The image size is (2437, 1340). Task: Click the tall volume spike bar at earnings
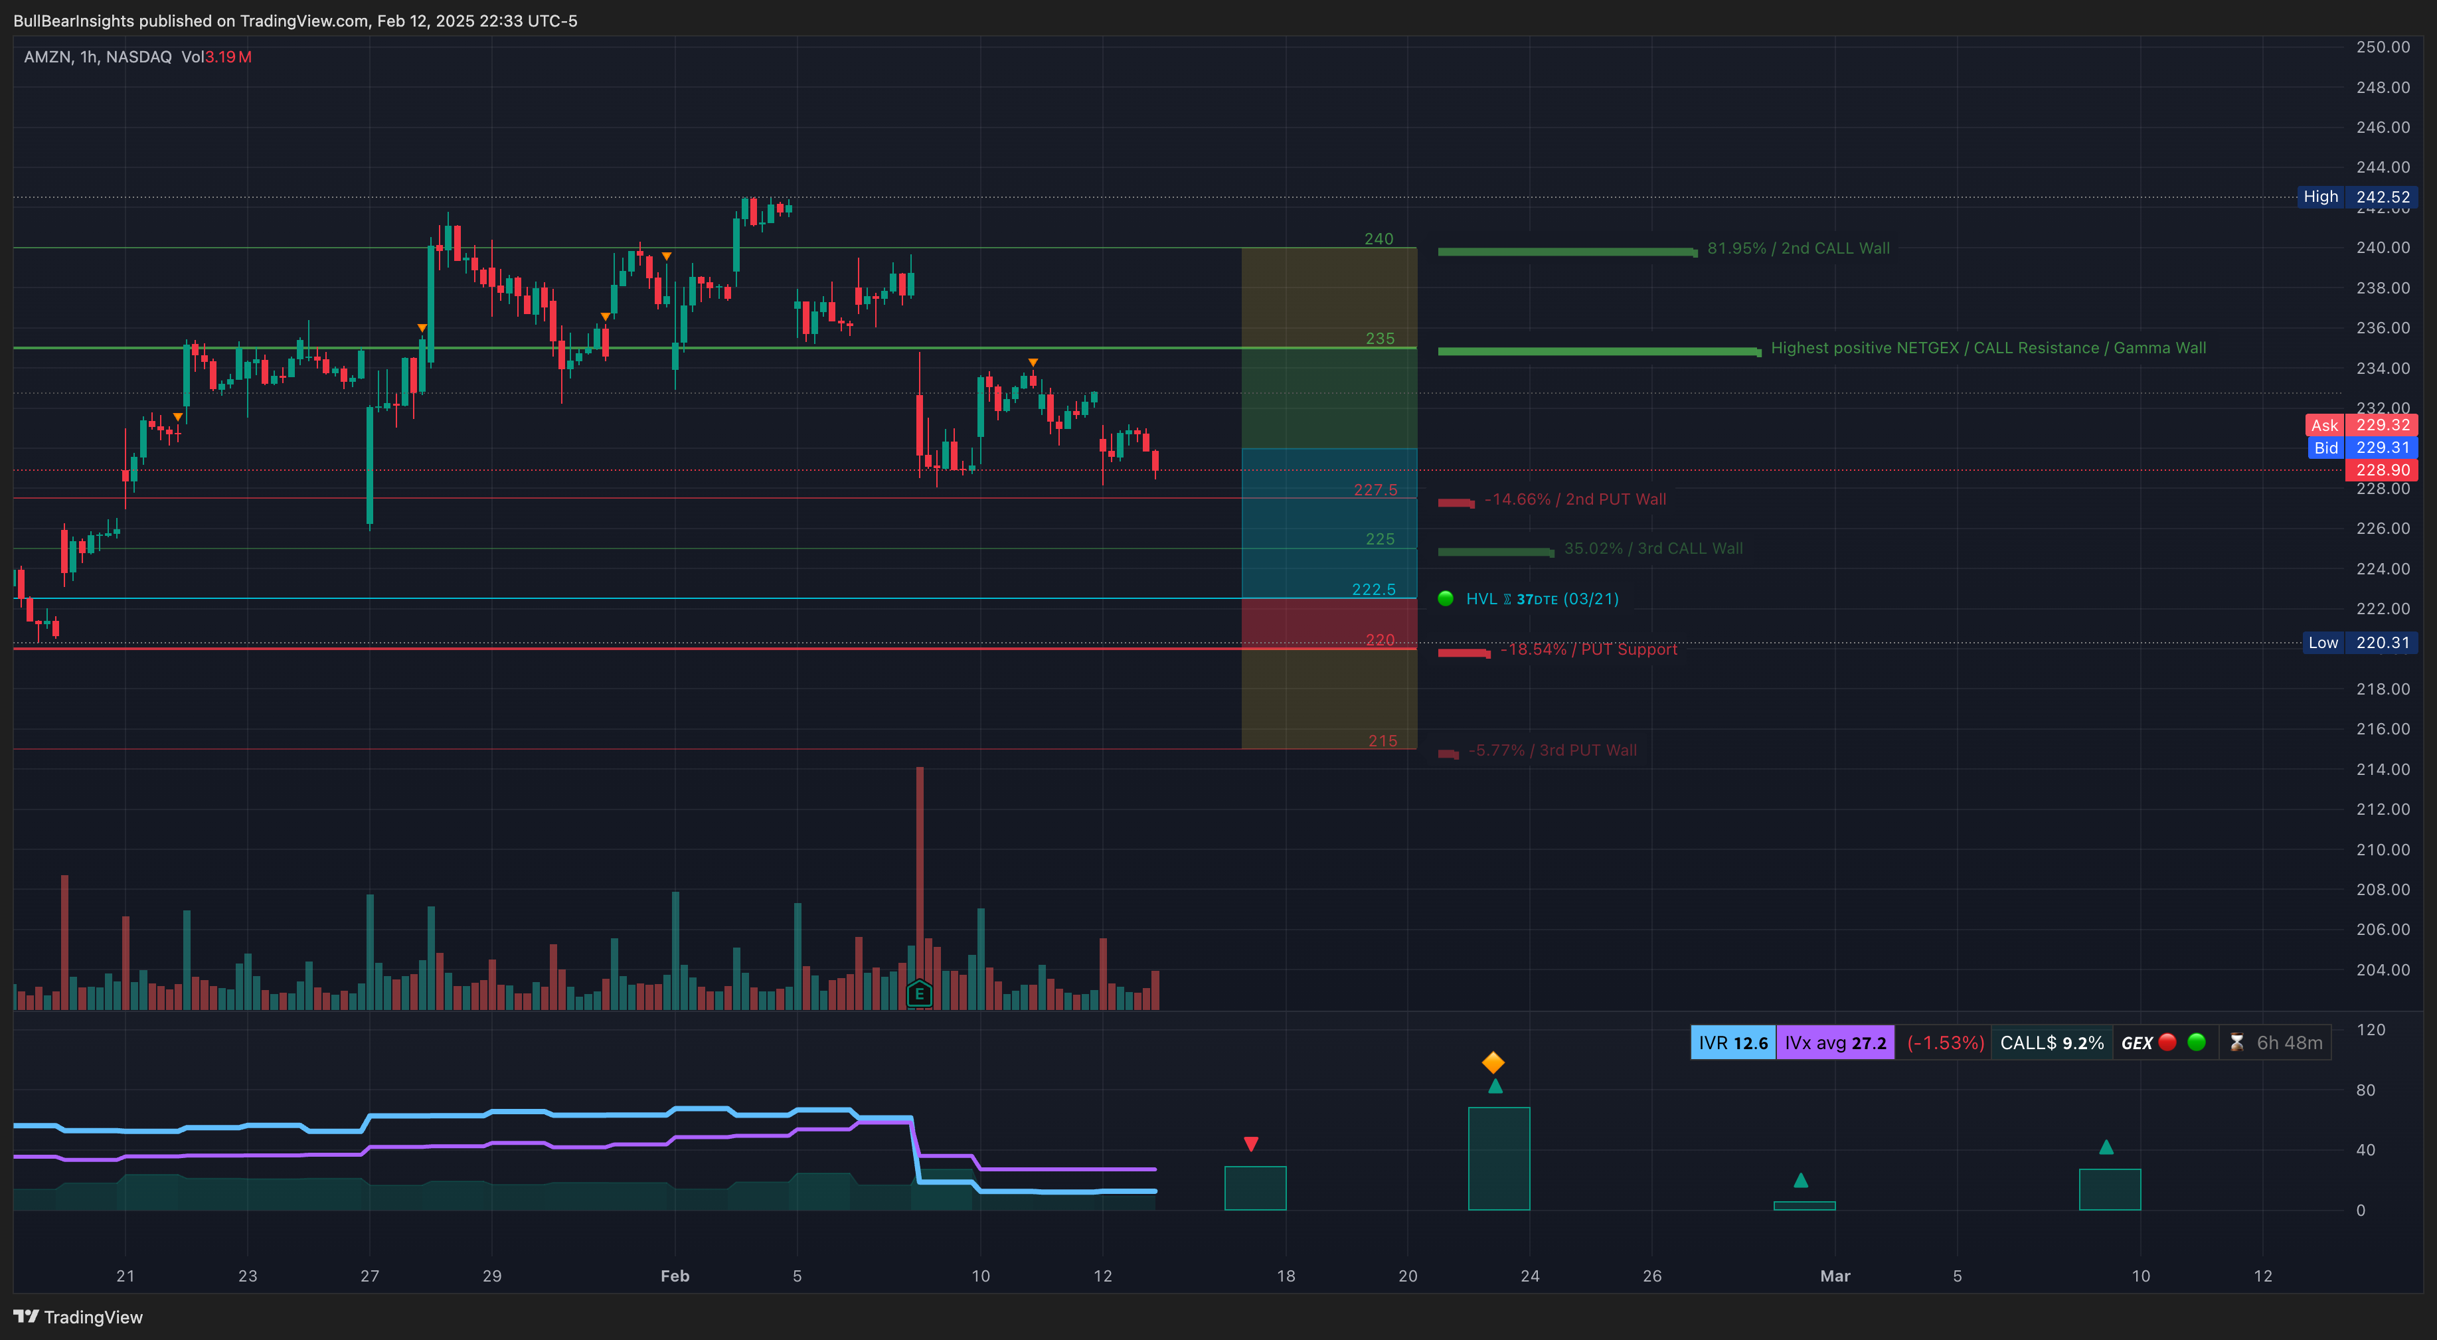coord(920,888)
